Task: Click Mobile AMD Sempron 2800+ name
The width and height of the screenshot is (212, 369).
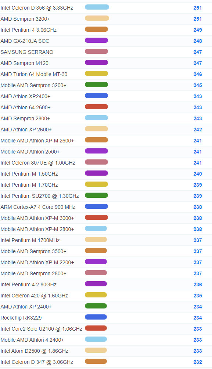Action: click(x=33, y=273)
